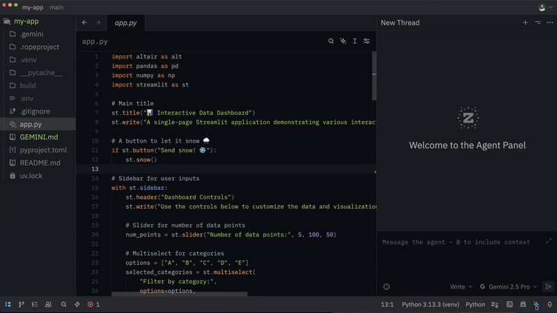The height and width of the screenshot is (313, 557).
Task: Open editor controls sliders icon
Action: tap(367, 41)
